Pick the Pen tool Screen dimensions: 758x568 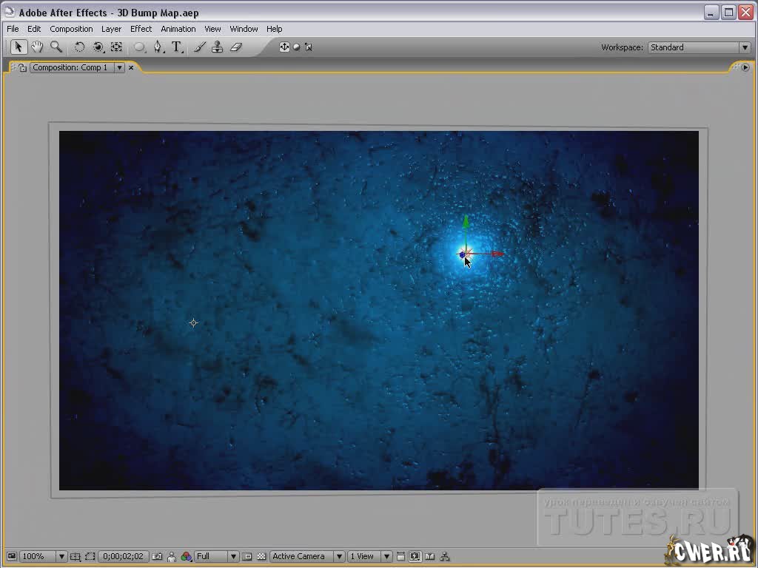(158, 47)
